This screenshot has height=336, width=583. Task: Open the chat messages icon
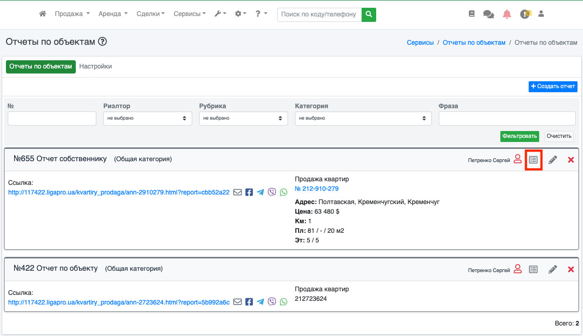click(x=488, y=14)
